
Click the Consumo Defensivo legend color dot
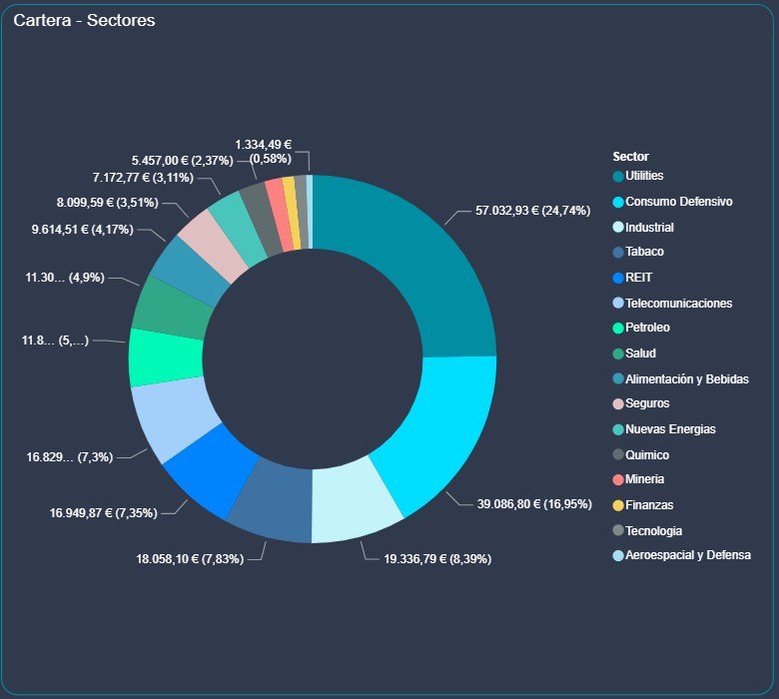point(618,202)
